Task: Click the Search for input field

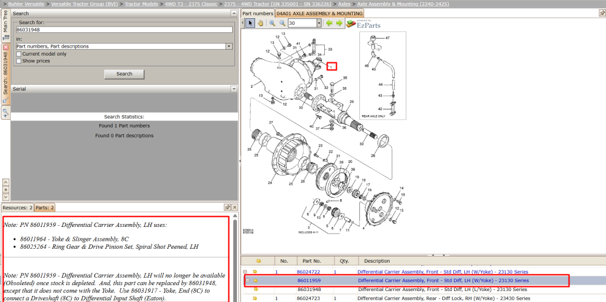Action: pos(124,29)
